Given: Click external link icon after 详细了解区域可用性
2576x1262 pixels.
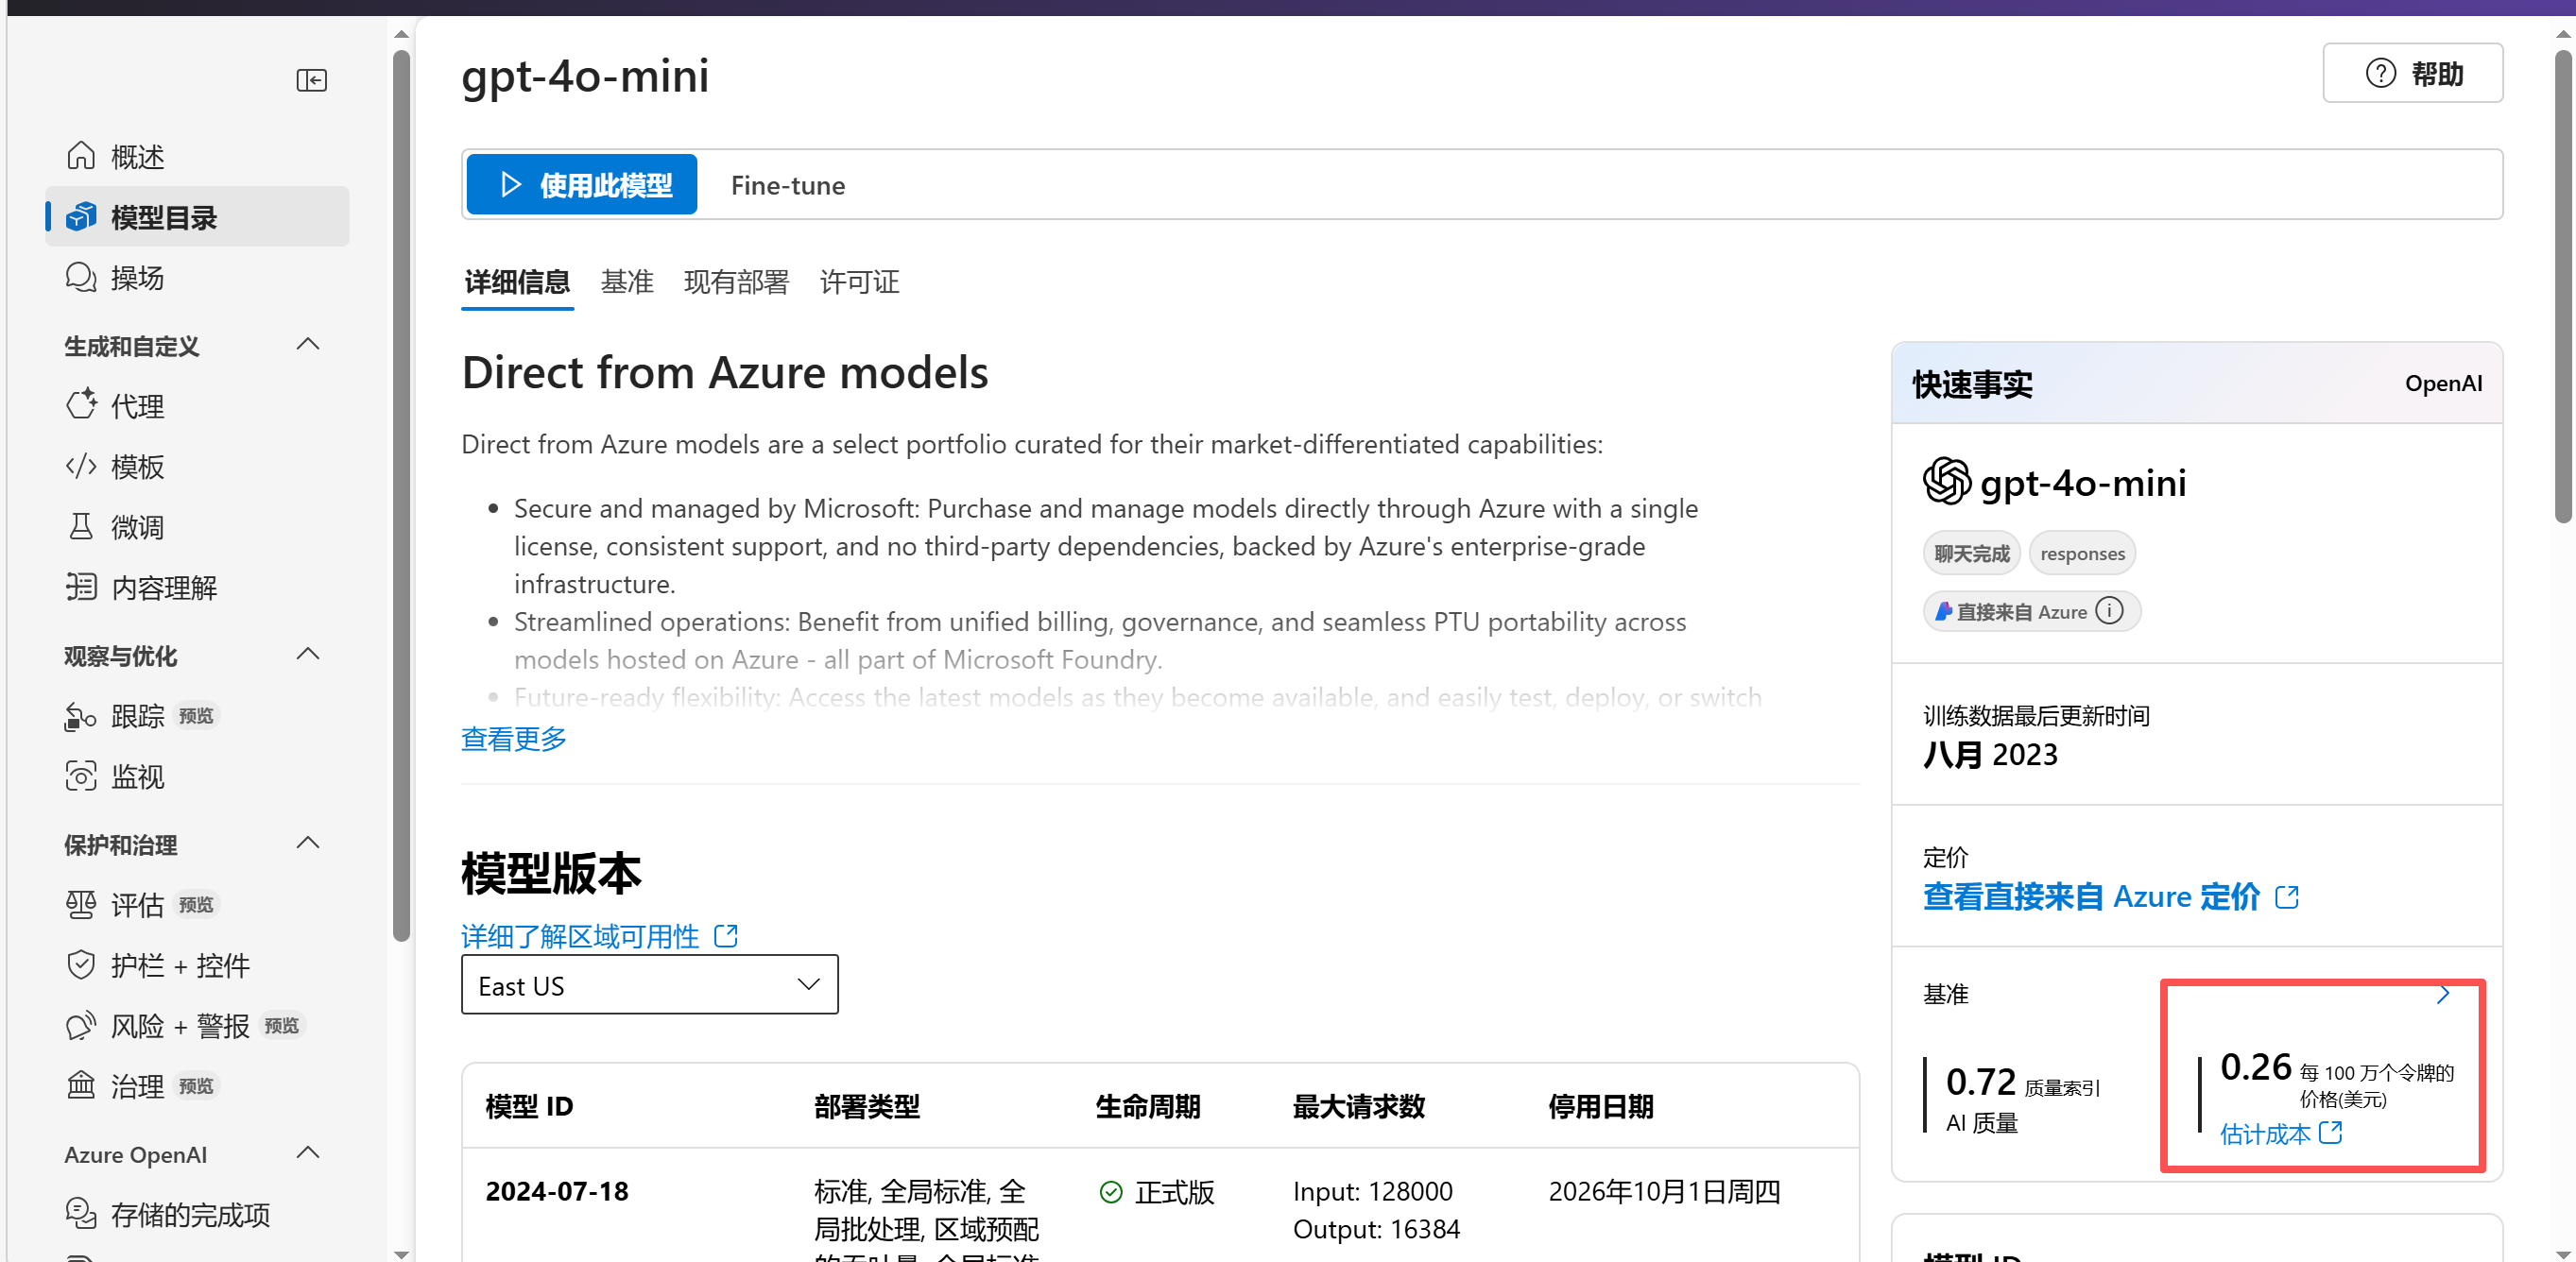Looking at the screenshot, I should click(726, 936).
